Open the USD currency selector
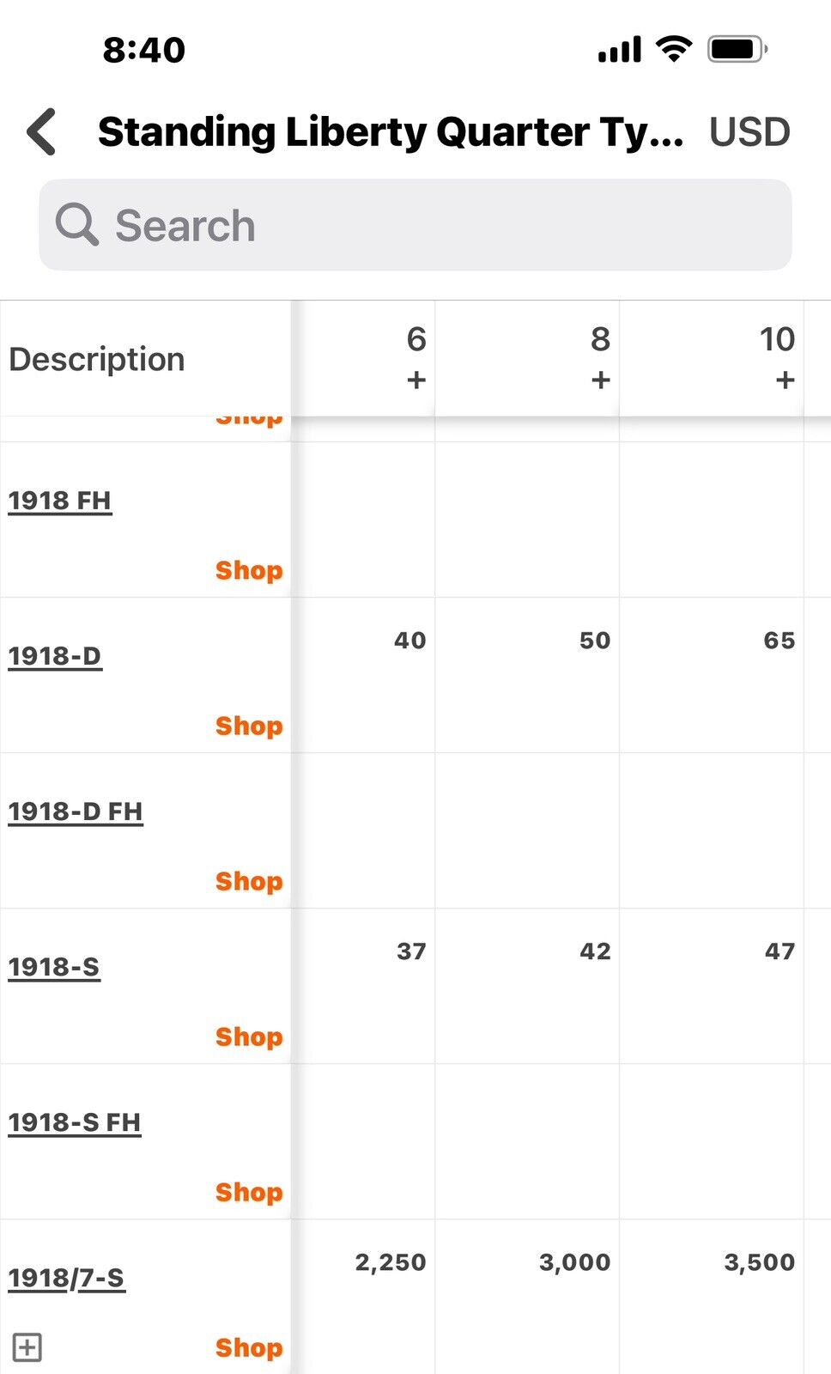The height and width of the screenshot is (1374, 831). coord(749,132)
